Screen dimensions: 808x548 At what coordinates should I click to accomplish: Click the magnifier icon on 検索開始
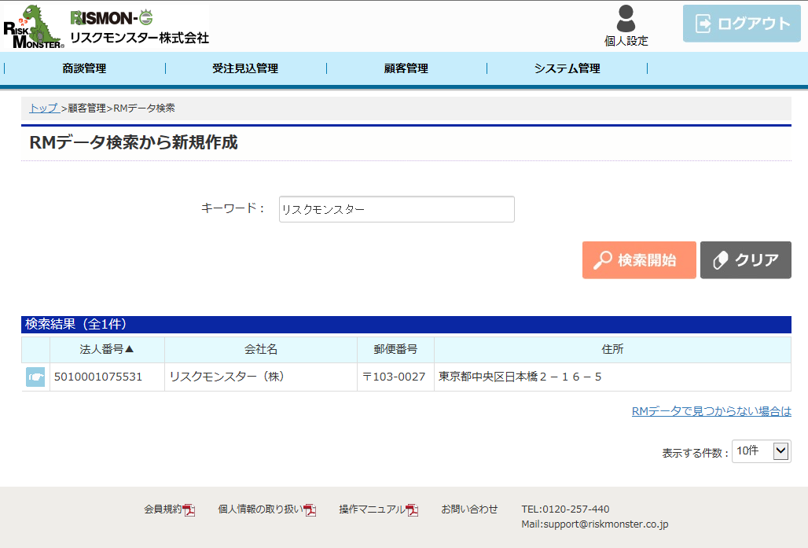[601, 259]
